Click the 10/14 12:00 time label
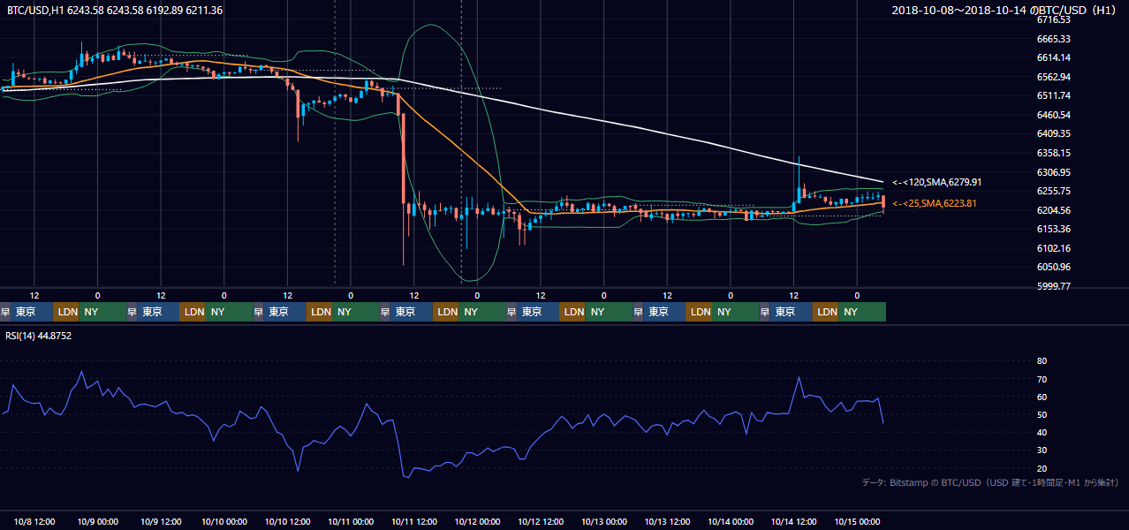1129x530 pixels. point(793,521)
